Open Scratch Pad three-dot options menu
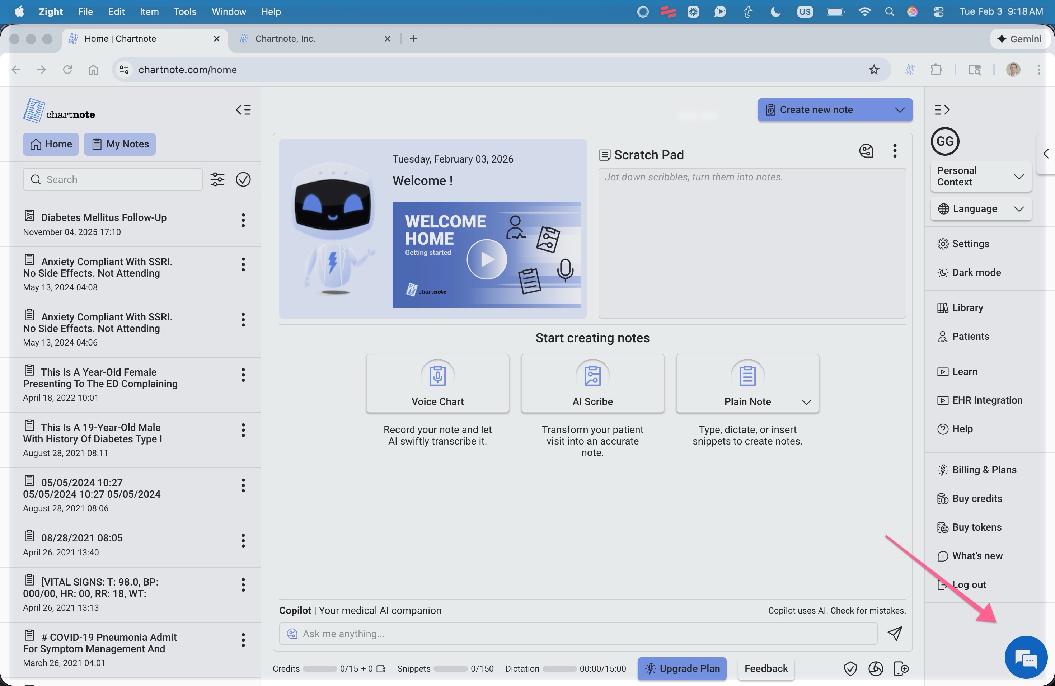 [895, 151]
